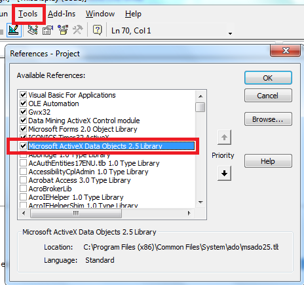
Task: Click the references list scroll-up arrow
Action: (200, 96)
